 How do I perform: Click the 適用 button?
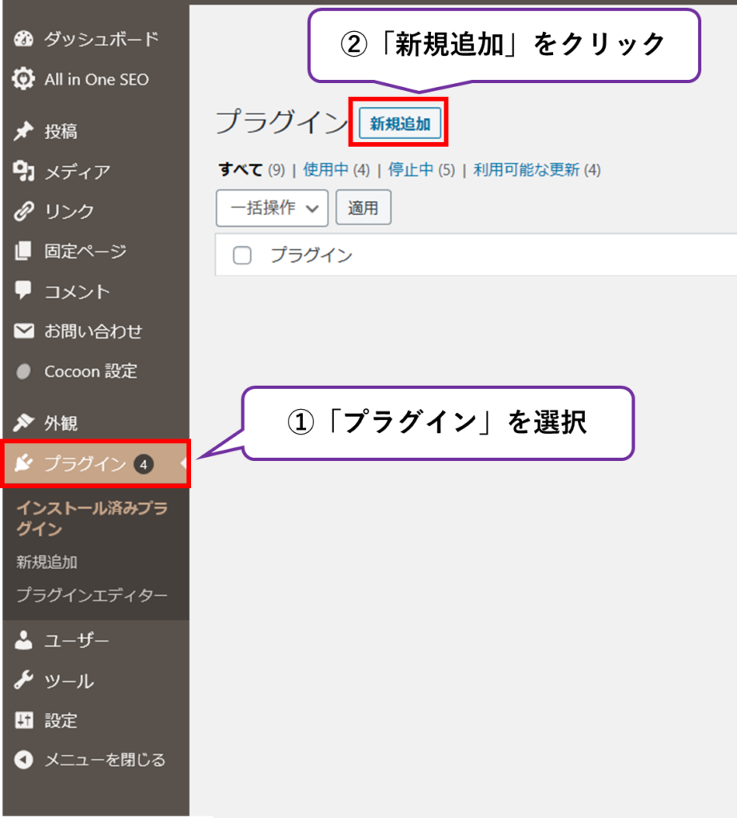(x=363, y=208)
